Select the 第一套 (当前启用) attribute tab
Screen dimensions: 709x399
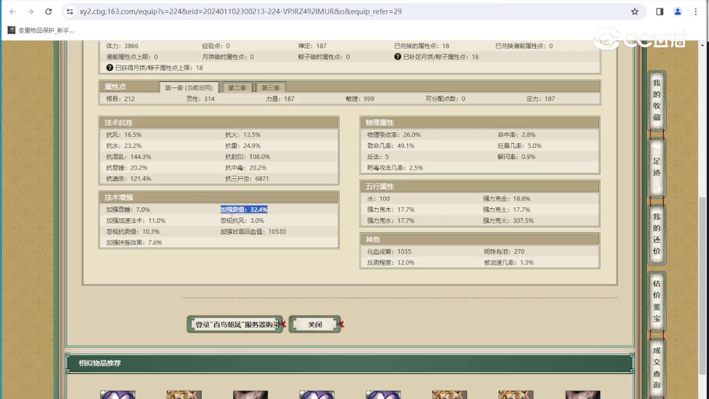coord(189,88)
